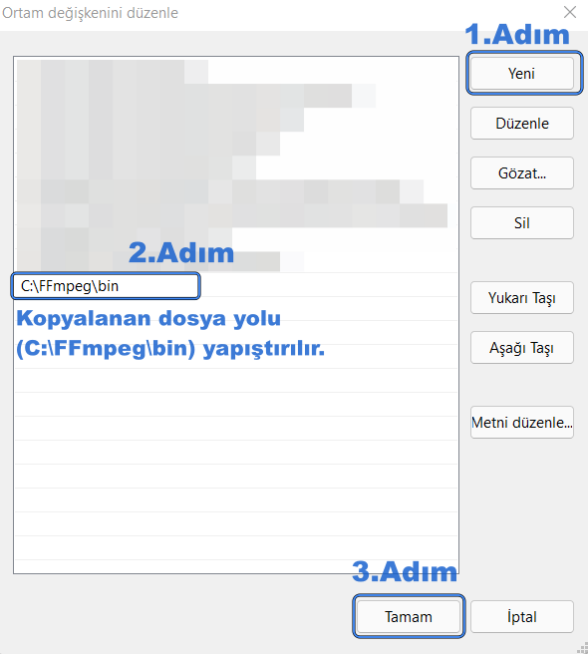Image resolution: width=588 pixels, height=654 pixels.
Task: Delete the selected path with Sil
Action: tap(522, 222)
